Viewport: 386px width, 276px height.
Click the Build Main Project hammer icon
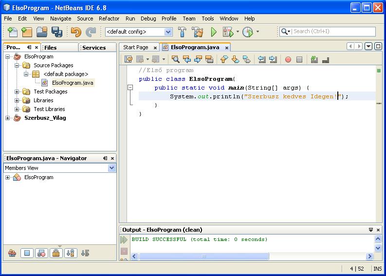182,32
